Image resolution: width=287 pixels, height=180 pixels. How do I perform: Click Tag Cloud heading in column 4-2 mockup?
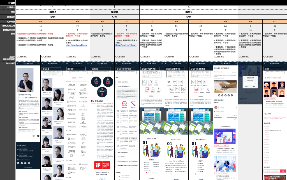coord(267,114)
